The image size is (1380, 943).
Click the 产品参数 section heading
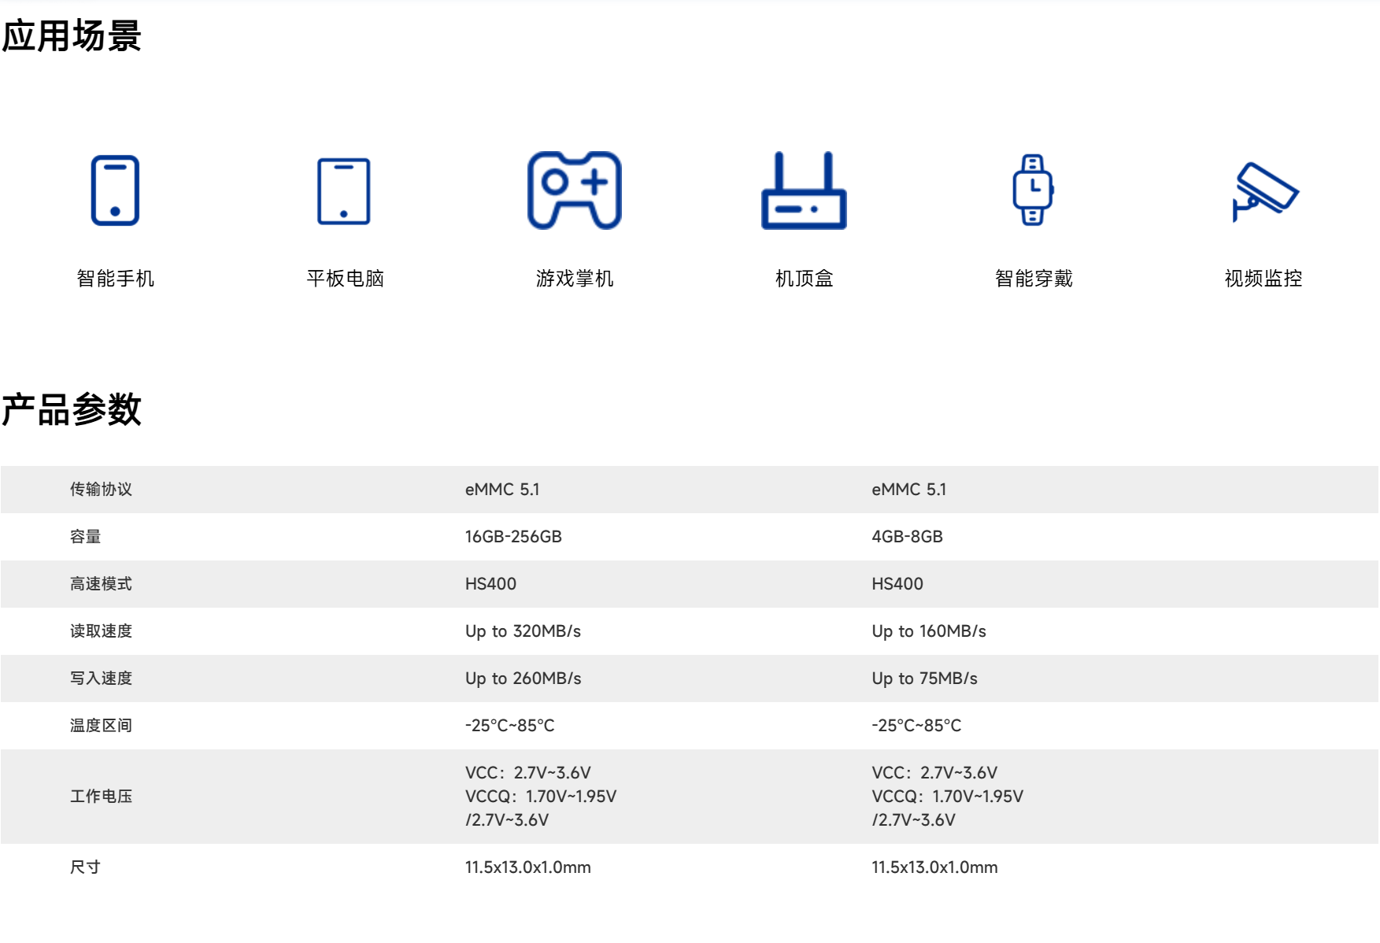pos(72,409)
